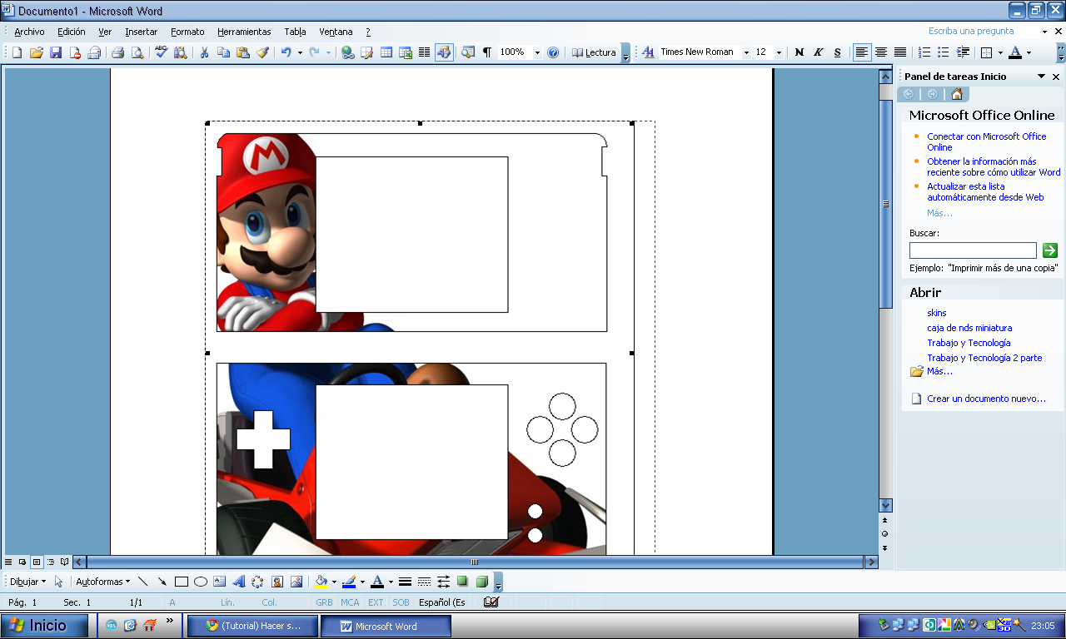The image size is (1066, 639).
Task: Click Conectar con Microsoft Office Online link
Action: [986, 141]
